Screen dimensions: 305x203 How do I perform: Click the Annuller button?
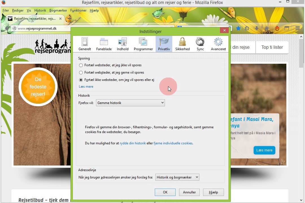189,192
